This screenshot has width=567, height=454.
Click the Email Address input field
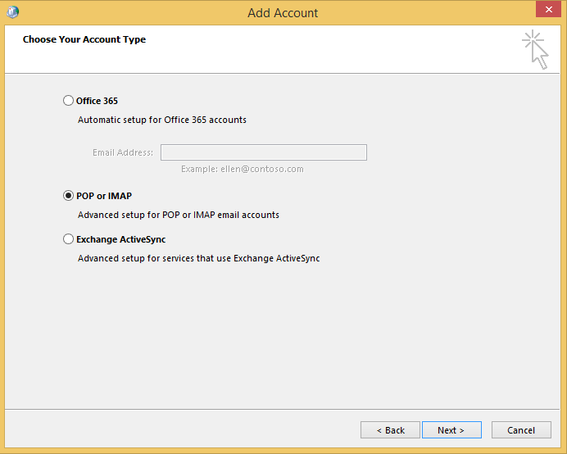pyautogui.click(x=264, y=152)
